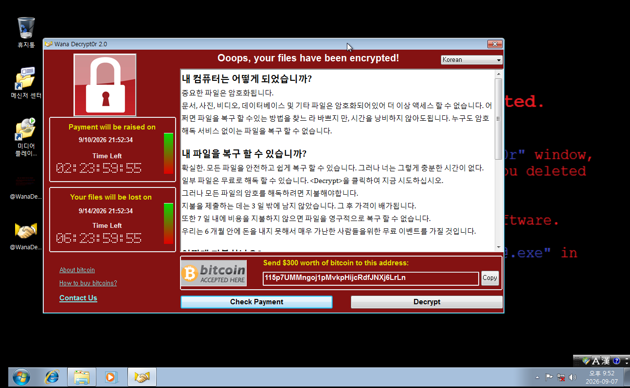This screenshot has height=388, width=630.
Task: Click the date '9/10/2026 21:52:34'
Action: (106, 140)
